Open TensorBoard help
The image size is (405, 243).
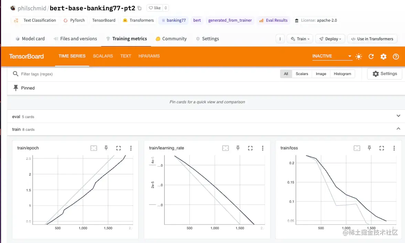(396, 56)
